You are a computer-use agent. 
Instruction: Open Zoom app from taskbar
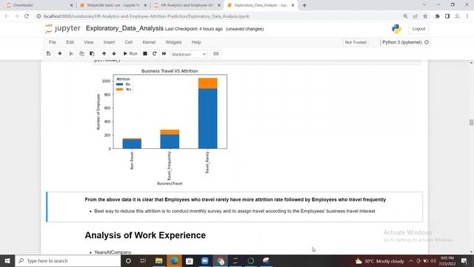coord(204,260)
